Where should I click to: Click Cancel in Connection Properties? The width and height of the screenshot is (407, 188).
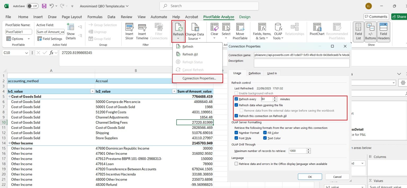tap(337, 177)
